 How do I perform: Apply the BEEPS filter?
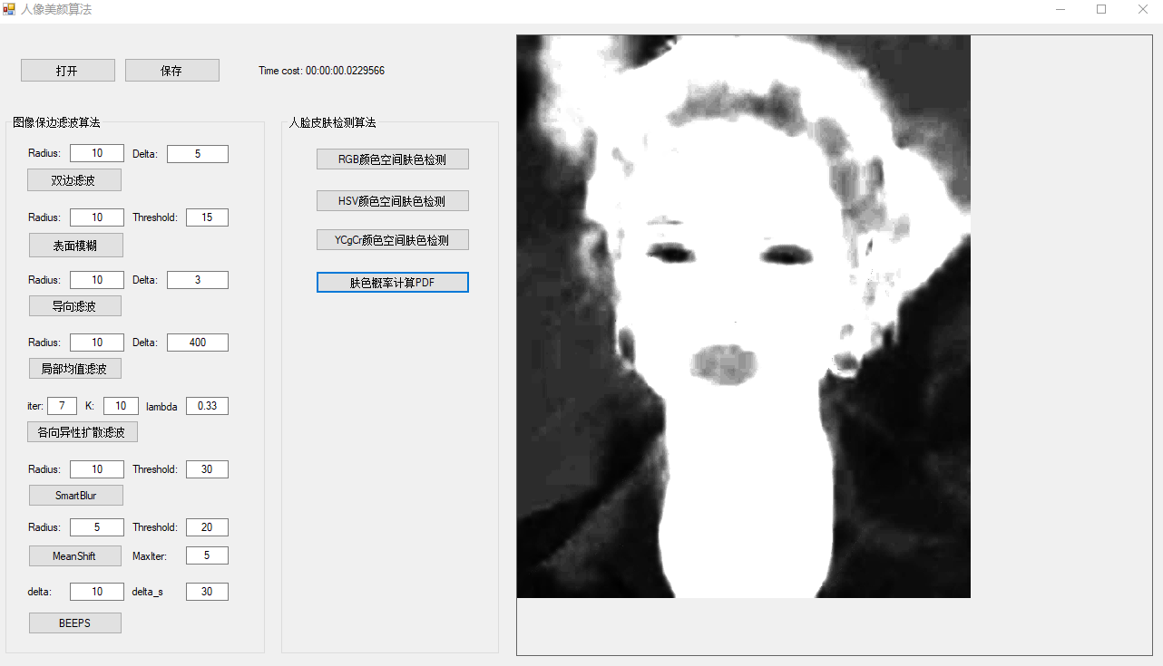click(75, 623)
